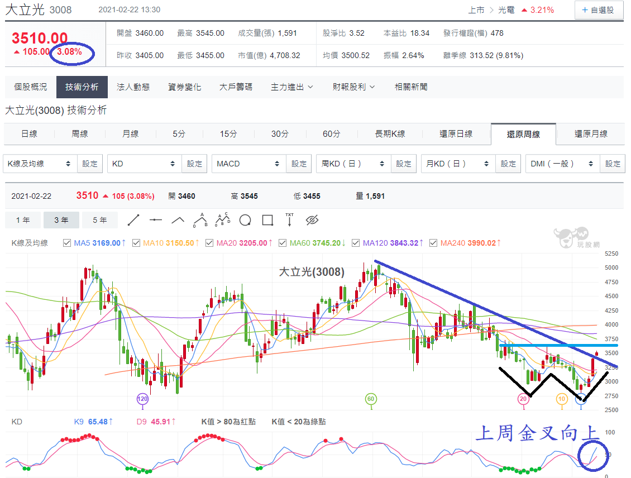Expand the 主力進出 menu
Viewport: 631px width, 478px height.
(x=291, y=87)
